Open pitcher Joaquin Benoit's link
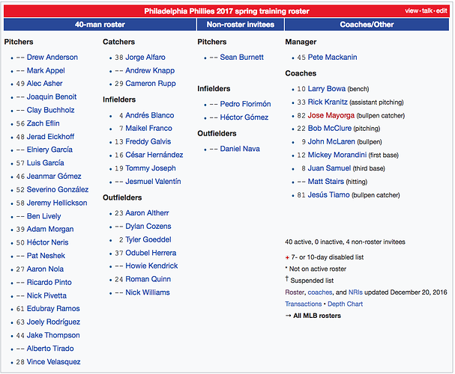This screenshot has width=455, height=374. coord(52,97)
